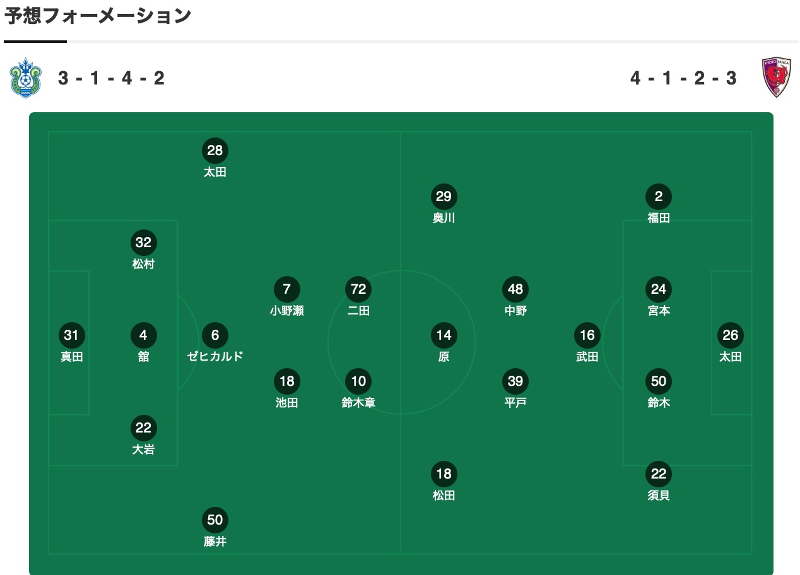The height and width of the screenshot is (575, 800).
Task: Click the player name 鈴木章
Action: coord(358,403)
